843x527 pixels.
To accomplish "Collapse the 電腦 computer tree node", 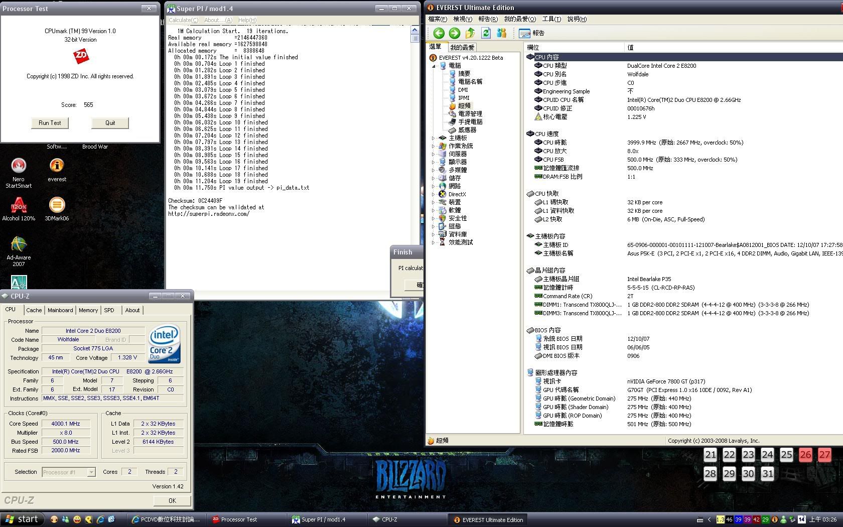I will [434, 66].
